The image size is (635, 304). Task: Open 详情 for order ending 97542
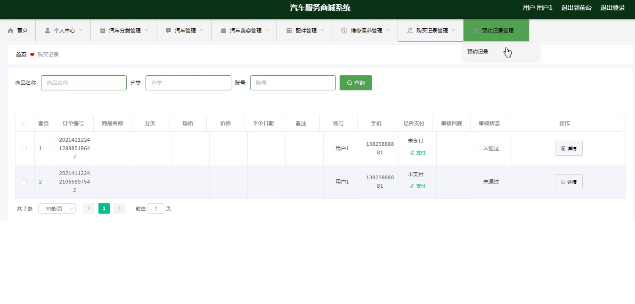point(569,182)
